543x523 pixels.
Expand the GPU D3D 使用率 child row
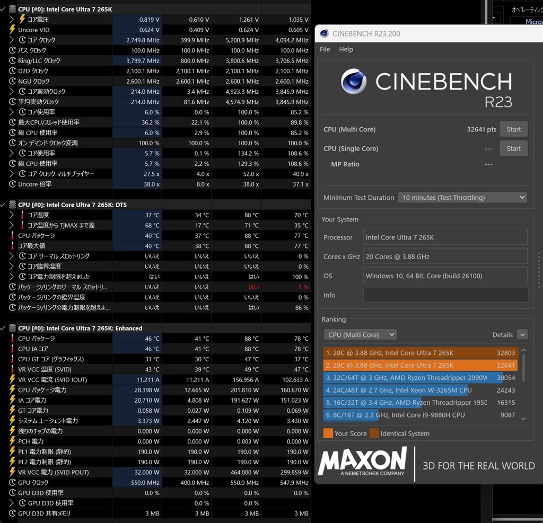click(x=12, y=502)
